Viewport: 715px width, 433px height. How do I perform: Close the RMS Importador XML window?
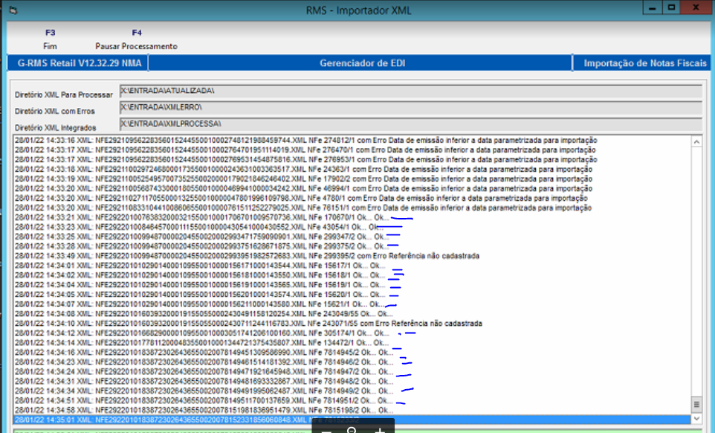[x=696, y=7]
